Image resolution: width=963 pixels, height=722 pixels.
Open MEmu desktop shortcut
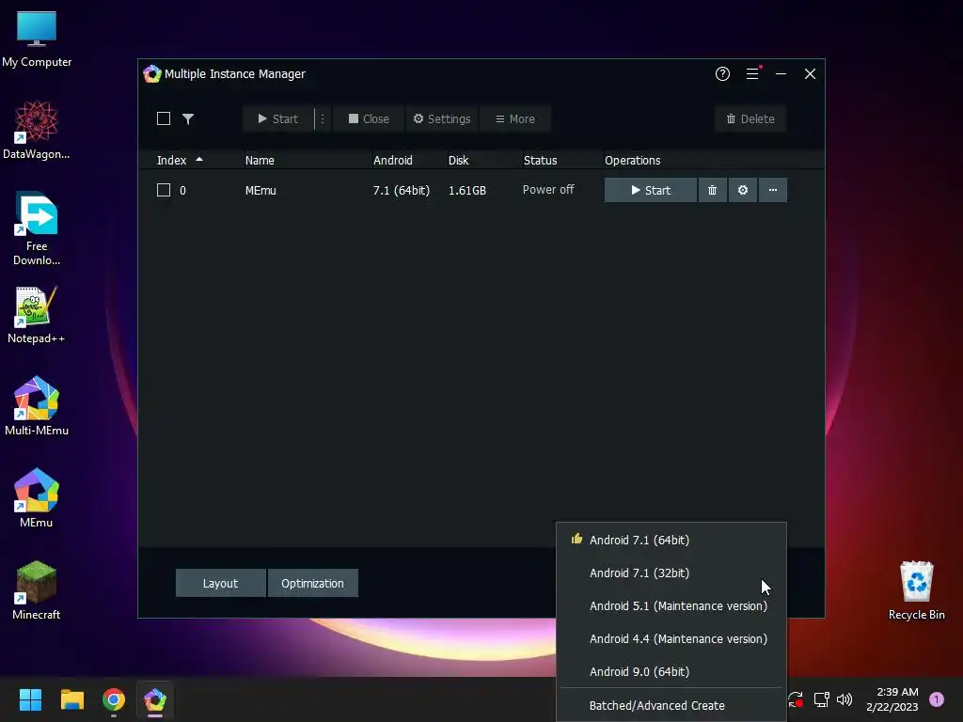click(37, 498)
